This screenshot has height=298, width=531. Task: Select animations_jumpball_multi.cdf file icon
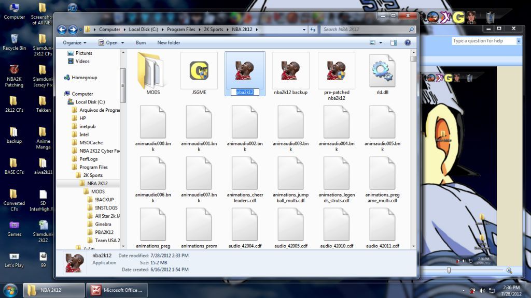pos(290,173)
